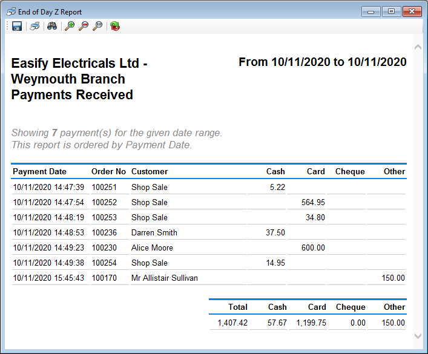The image size is (428, 354).
Task: Reset zoom with the 1:1 magnifier icon
Action: pos(97,26)
